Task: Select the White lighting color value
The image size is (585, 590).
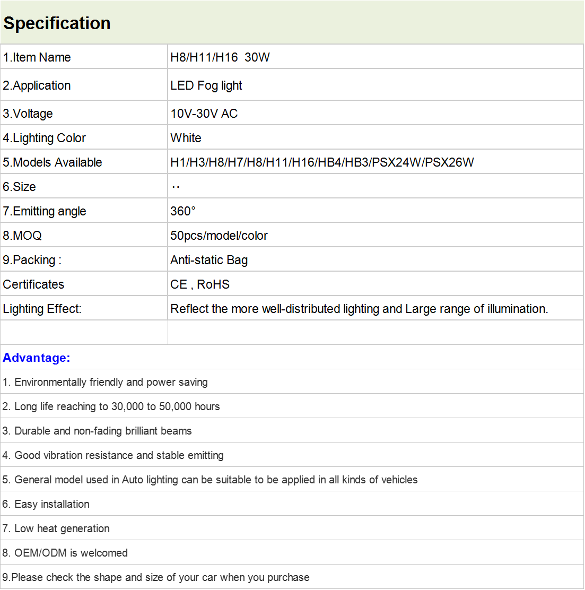Action: tap(186, 138)
